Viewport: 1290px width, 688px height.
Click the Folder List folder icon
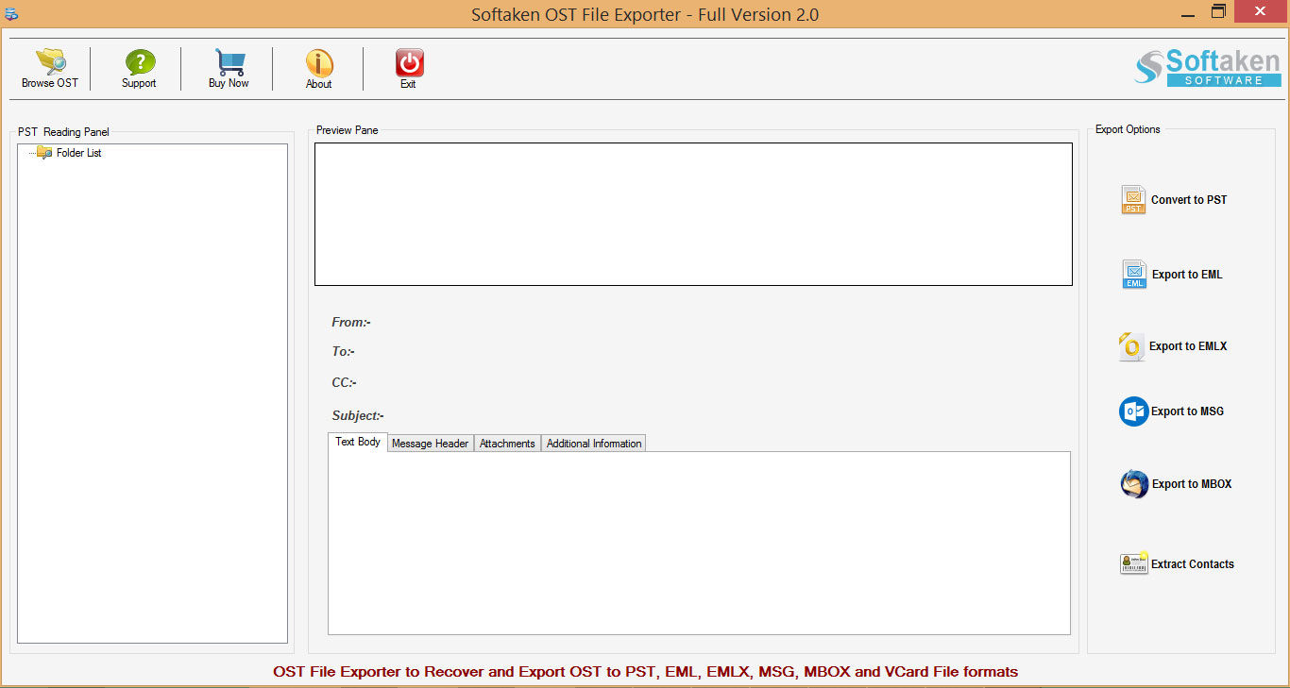44,153
